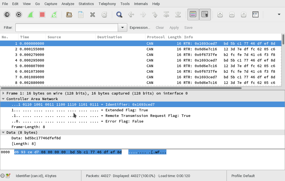Open a capture file with folder icon
Image resolution: width=285 pixels, height=181 pixels.
69,15
